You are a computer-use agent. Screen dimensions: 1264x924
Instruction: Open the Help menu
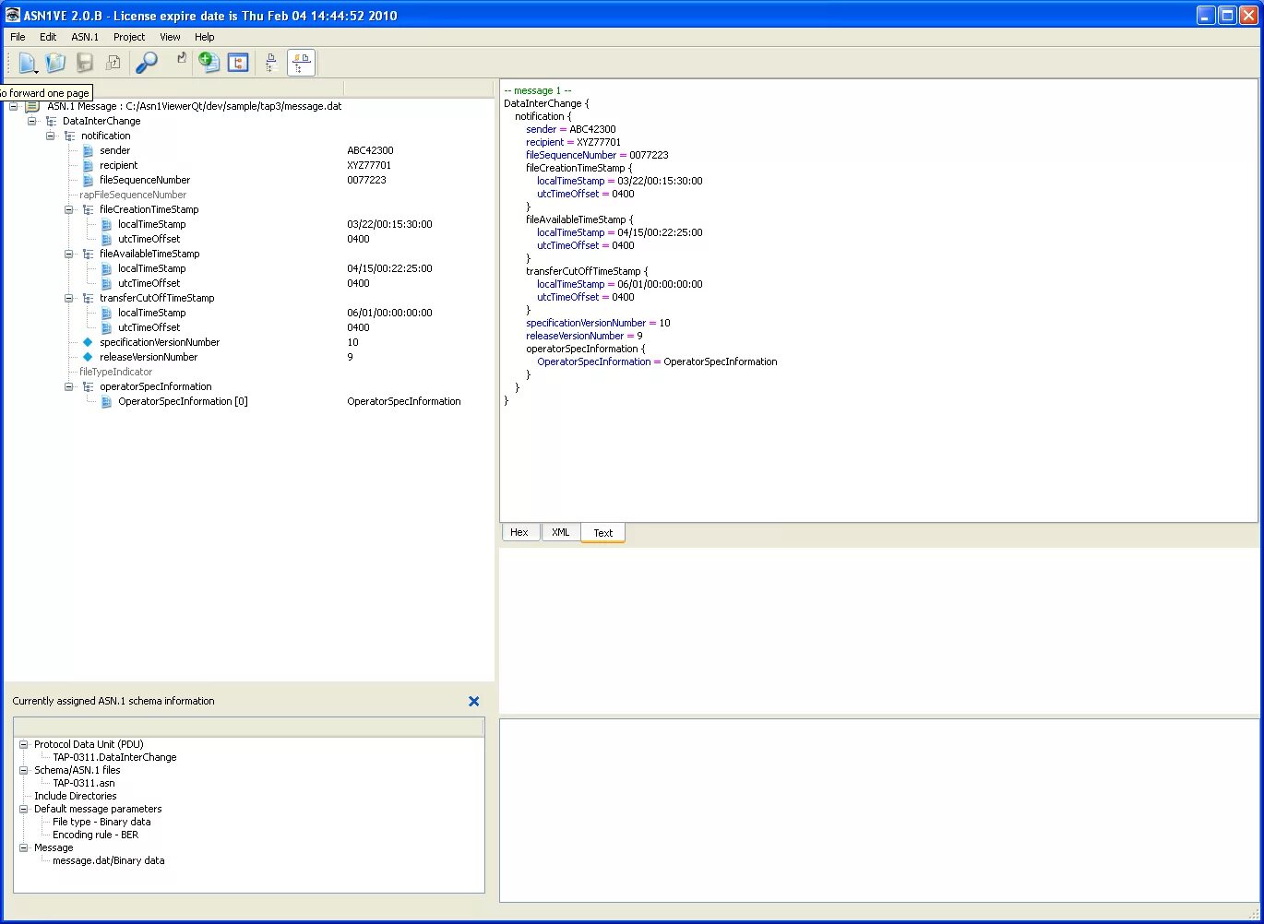205,37
